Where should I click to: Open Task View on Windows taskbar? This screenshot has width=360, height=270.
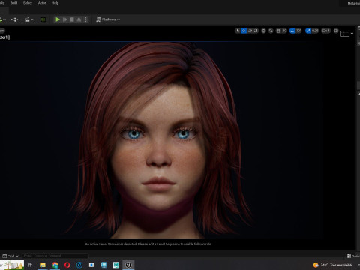[x=30, y=265]
